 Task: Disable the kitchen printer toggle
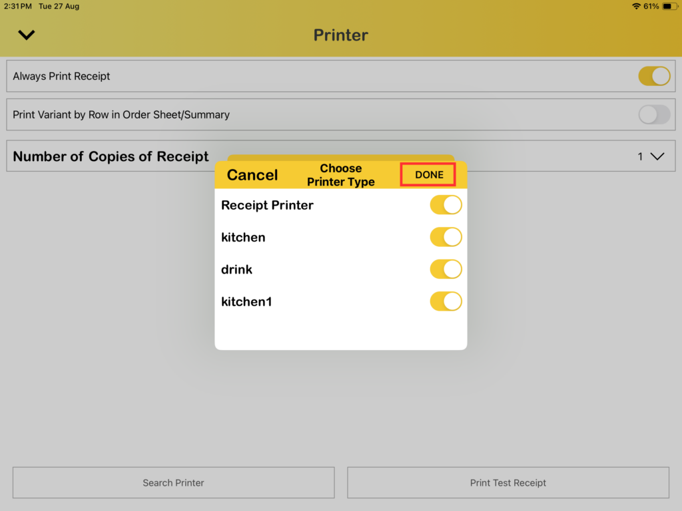[x=446, y=237]
